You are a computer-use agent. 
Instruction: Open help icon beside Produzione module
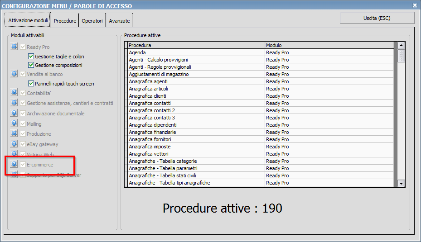[x=14, y=133]
